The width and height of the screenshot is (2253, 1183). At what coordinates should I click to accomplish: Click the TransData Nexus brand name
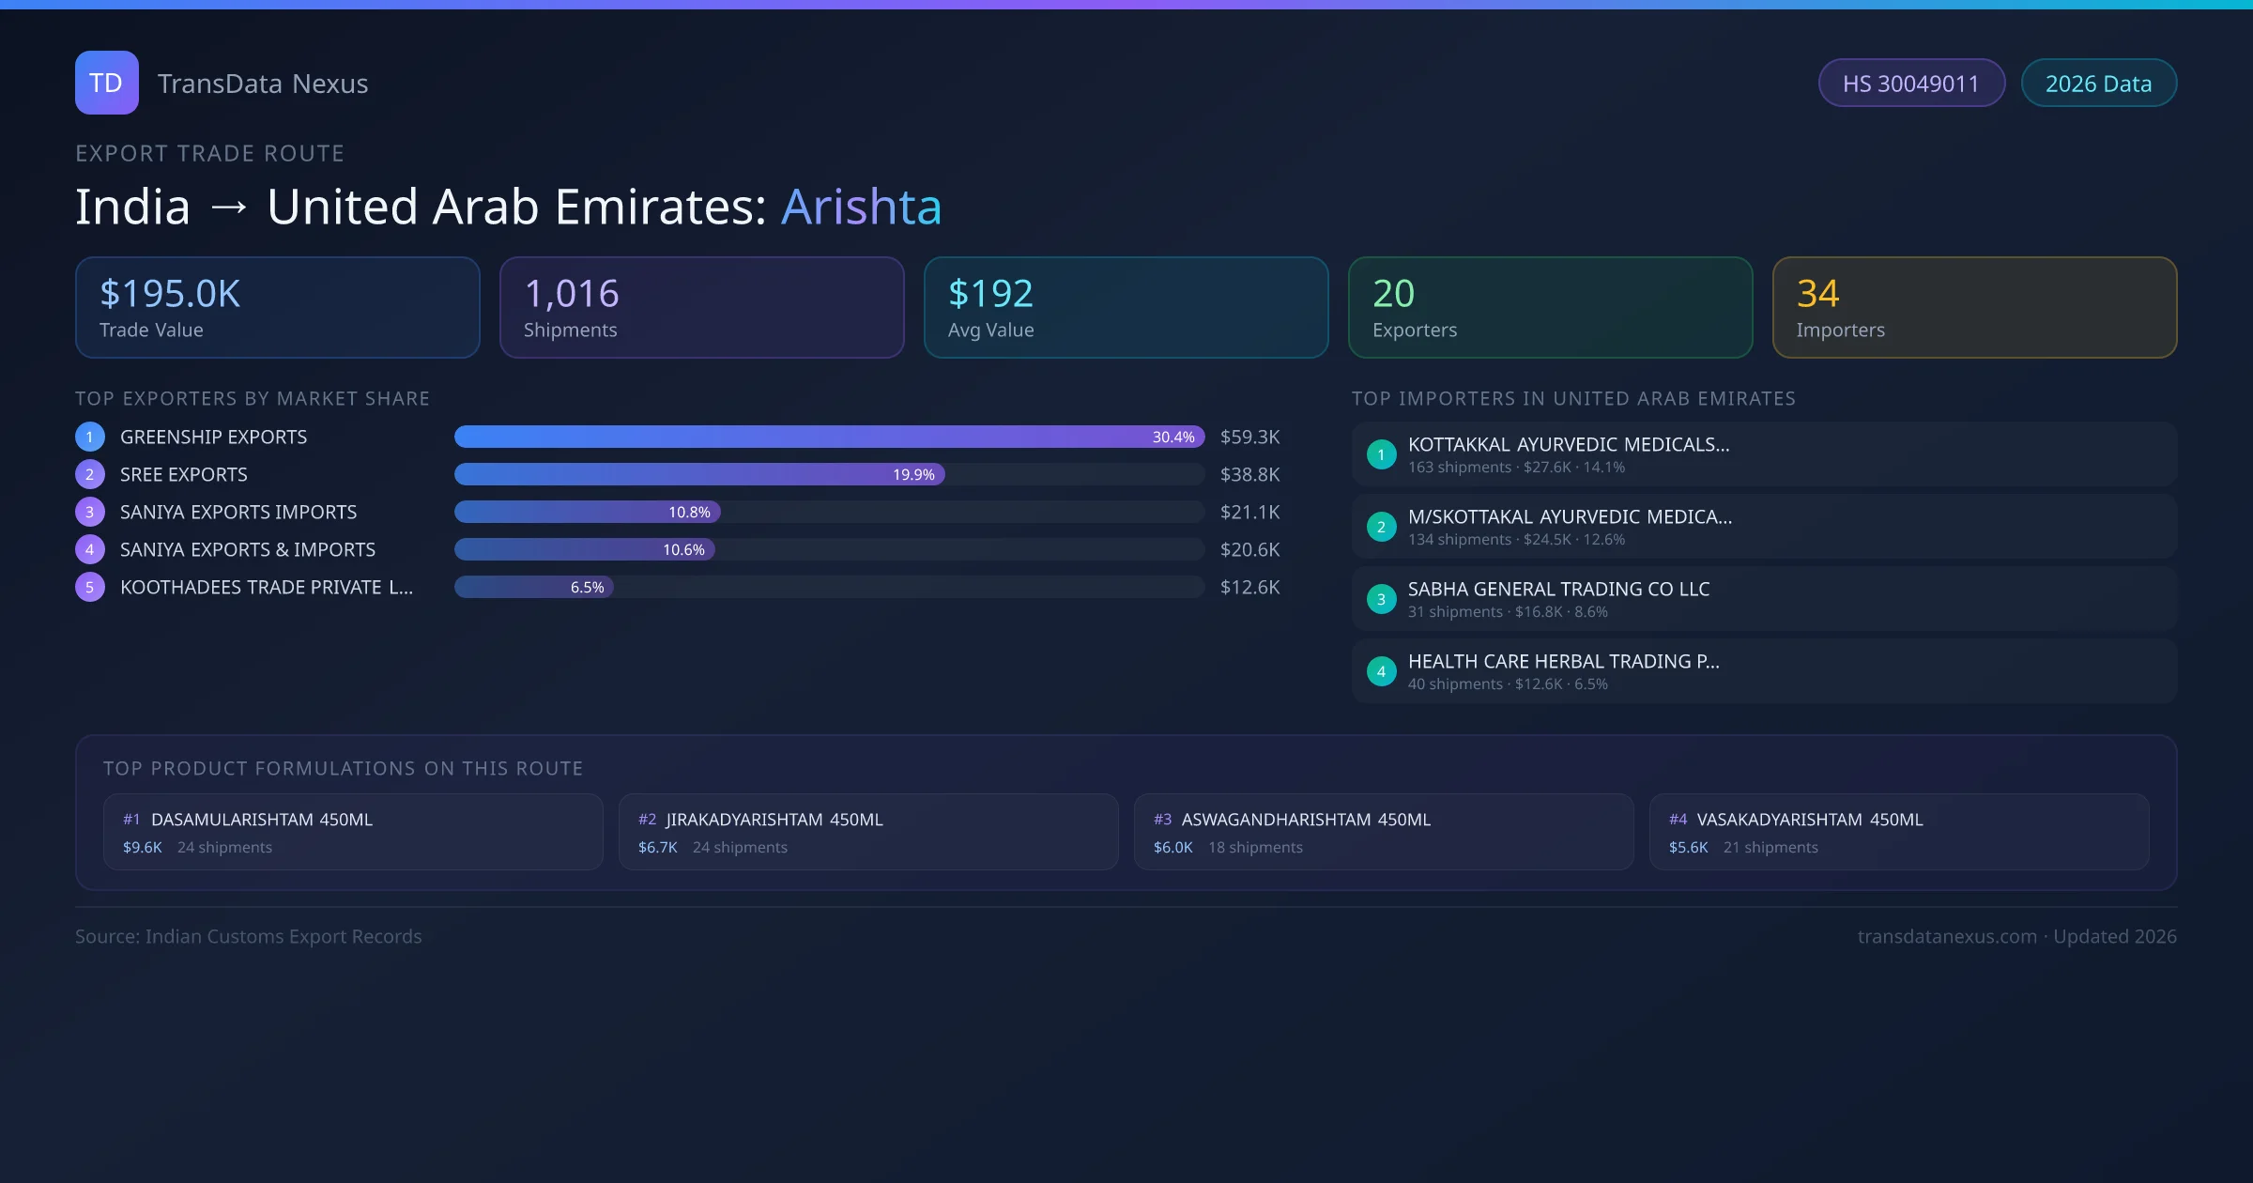(263, 84)
